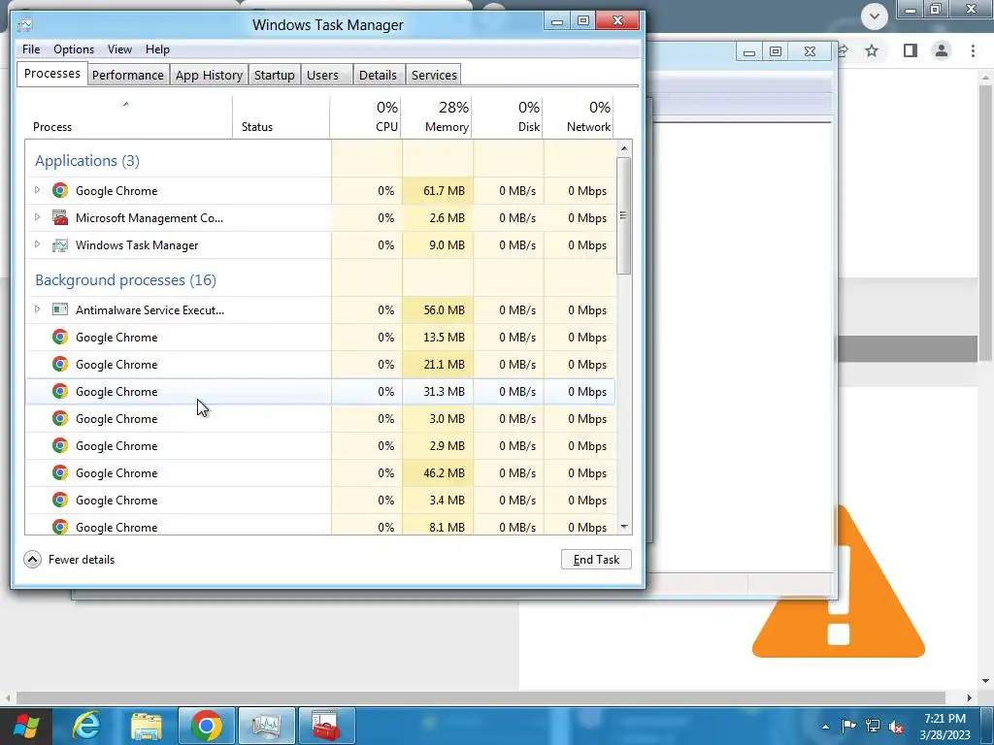Click the Task Manager taskbar icon

266,726
